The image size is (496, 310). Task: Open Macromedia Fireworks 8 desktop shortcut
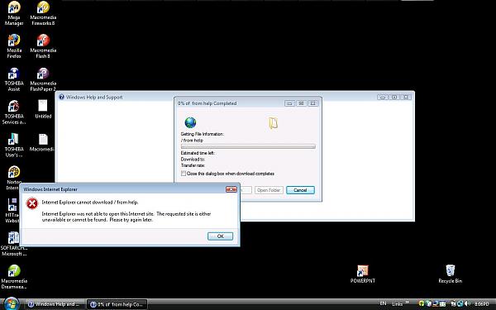tap(43, 12)
